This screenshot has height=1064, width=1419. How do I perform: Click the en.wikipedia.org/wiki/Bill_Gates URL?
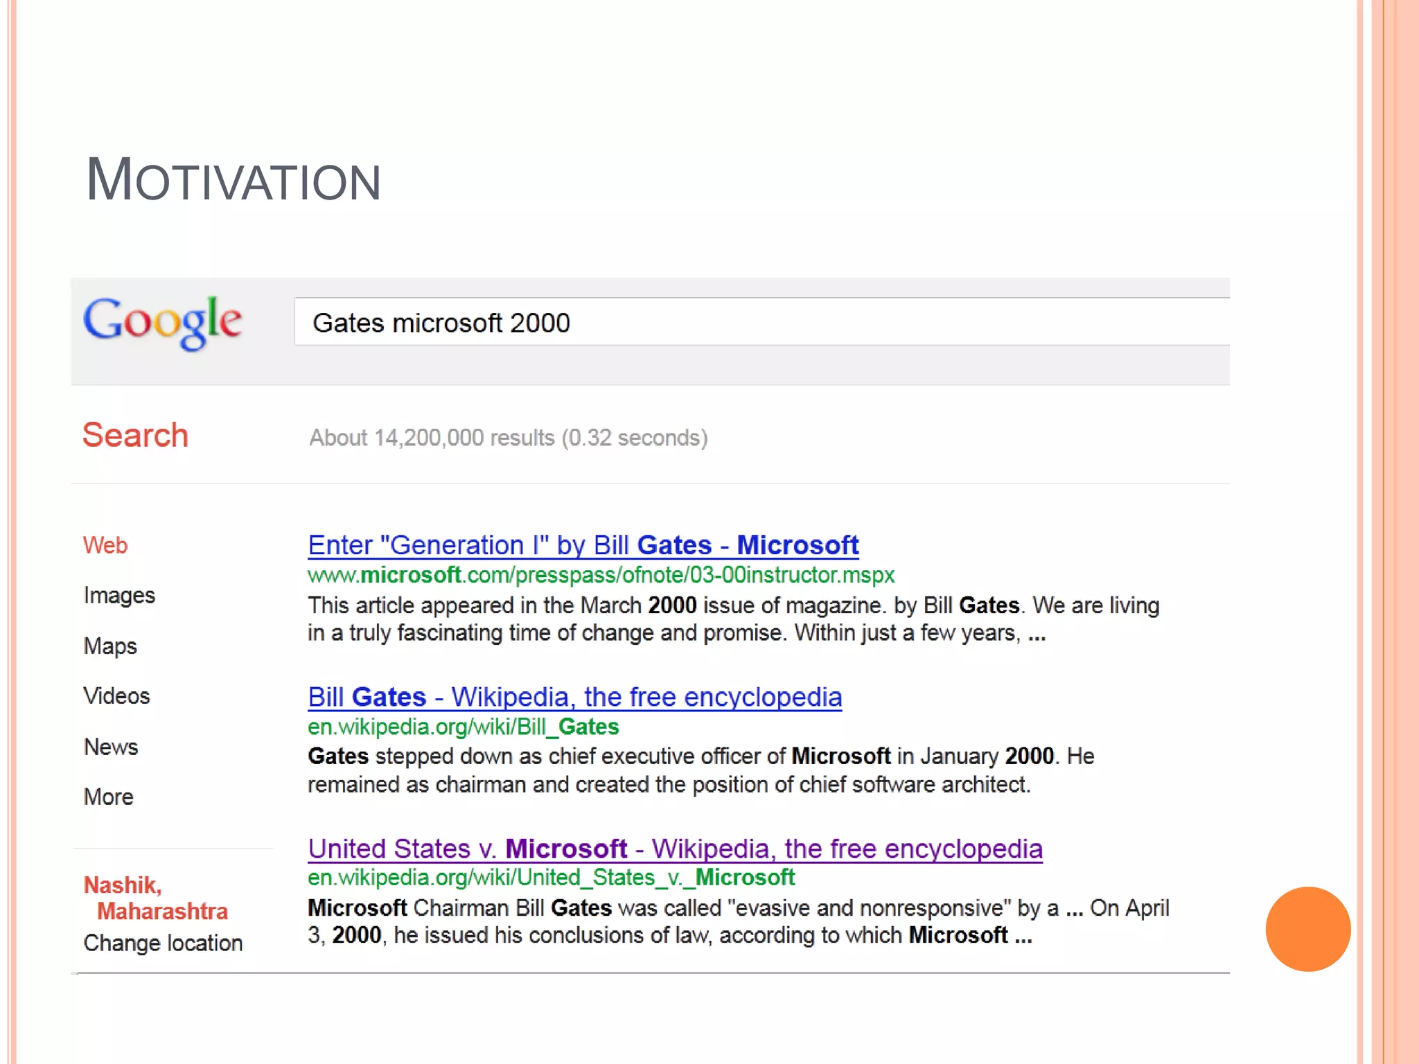(463, 727)
